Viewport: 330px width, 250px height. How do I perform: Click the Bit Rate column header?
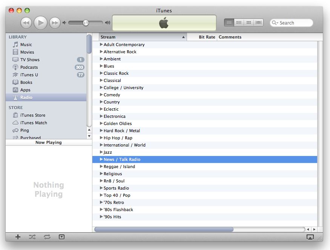click(x=202, y=37)
